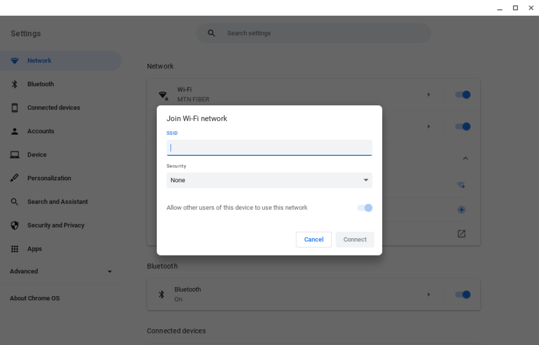The image size is (539, 345).
Task: Go to Accounts settings
Action: tap(61, 131)
